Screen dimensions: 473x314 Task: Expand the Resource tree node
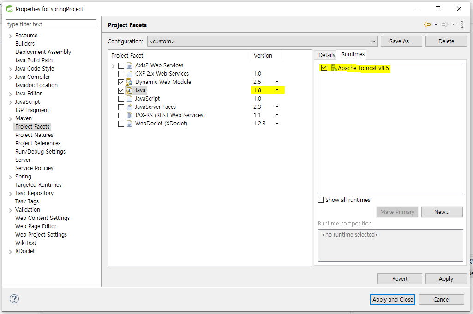(x=11, y=36)
